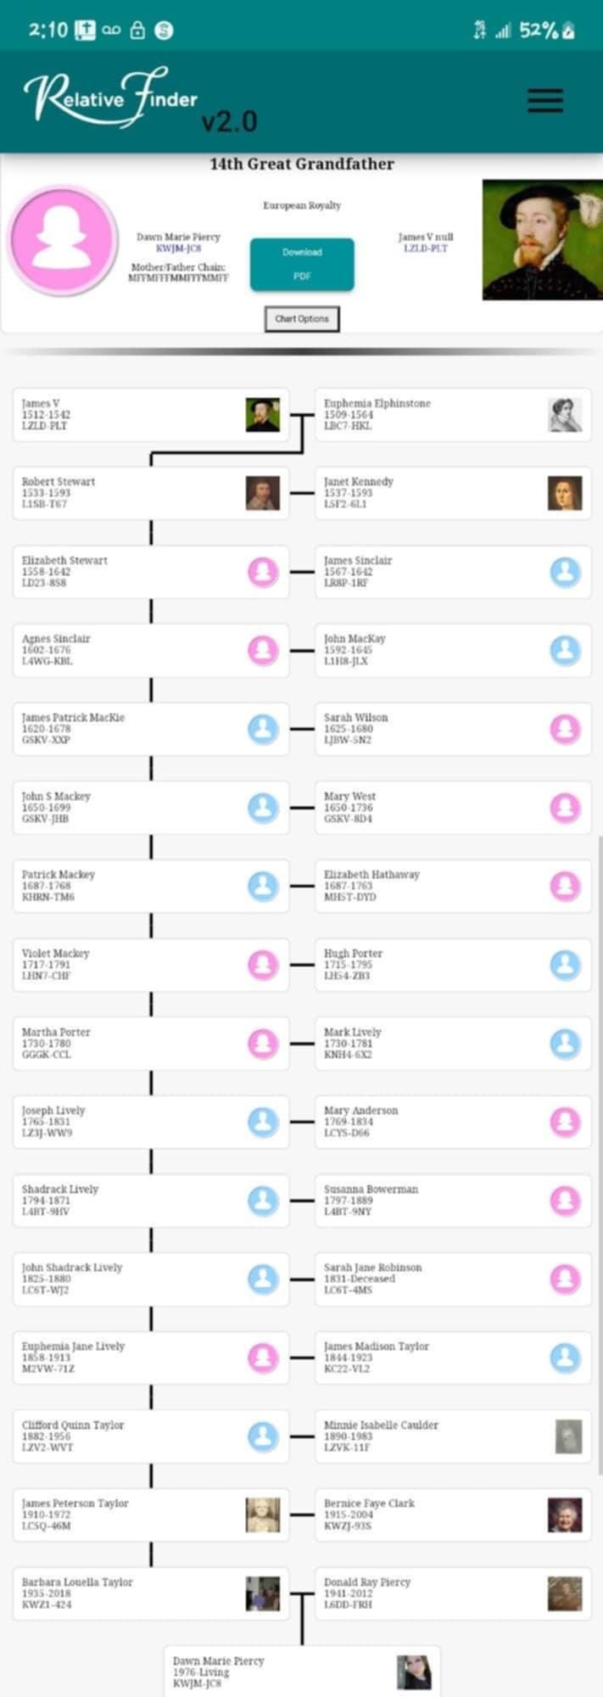The width and height of the screenshot is (603, 1697).
Task: Select the Dawn Marie Piercy card
Action: tap(280, 1672)
